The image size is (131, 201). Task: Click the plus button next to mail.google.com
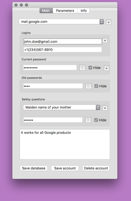point(109,22)
